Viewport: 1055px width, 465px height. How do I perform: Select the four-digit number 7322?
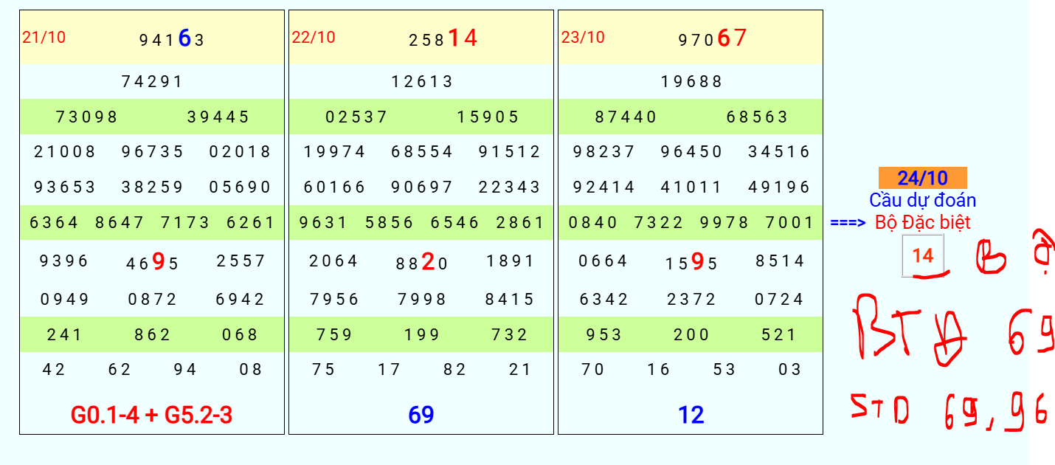[x=659, y=222]
